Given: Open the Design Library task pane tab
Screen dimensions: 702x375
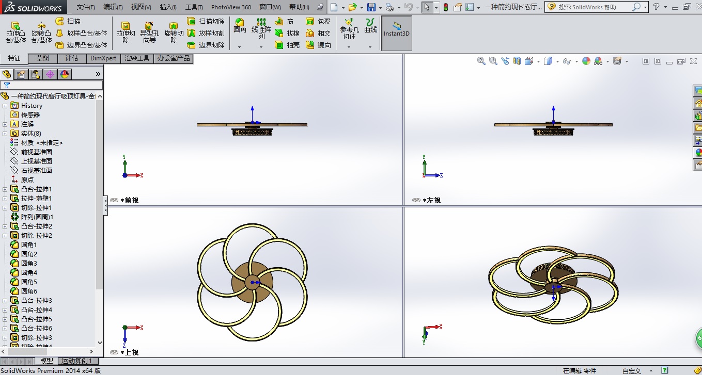Looking at the screenshot, I should click(x=697, y=116).
